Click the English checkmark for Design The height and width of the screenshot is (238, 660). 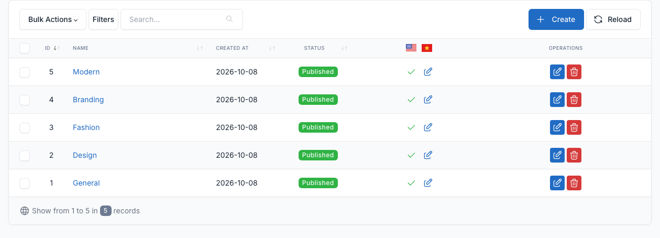[411, 155]
